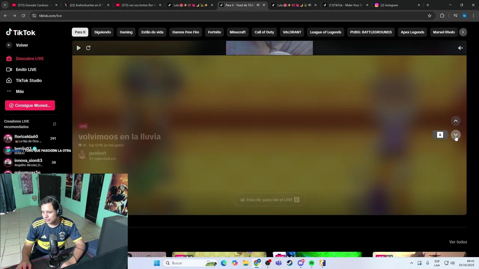Click Haz clic para ver el LIVE
Viewport: 479px width, 269px height.
click(x=269, y=200)
